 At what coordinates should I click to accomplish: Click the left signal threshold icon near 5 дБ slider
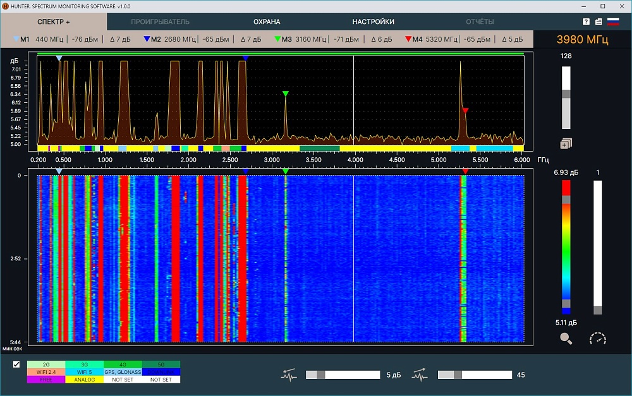(289, 375)
